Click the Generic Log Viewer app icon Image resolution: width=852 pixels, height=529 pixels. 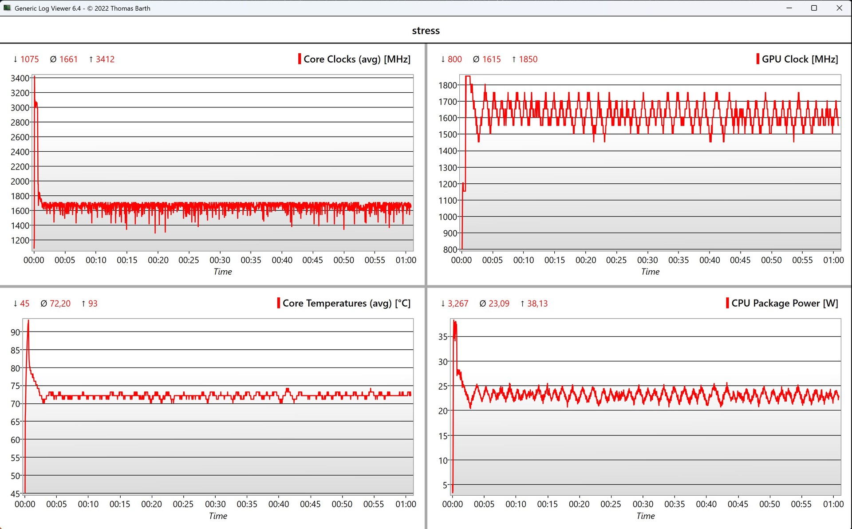point(7,8)
